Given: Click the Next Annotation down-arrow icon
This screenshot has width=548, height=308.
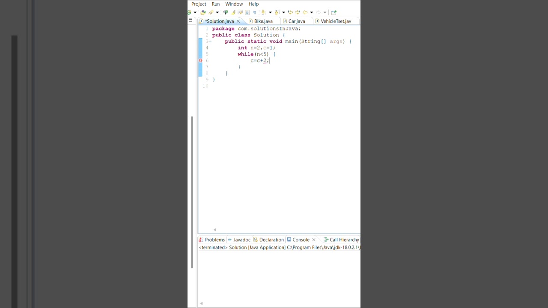Looking at the screenshot, I should pos(263,12).
